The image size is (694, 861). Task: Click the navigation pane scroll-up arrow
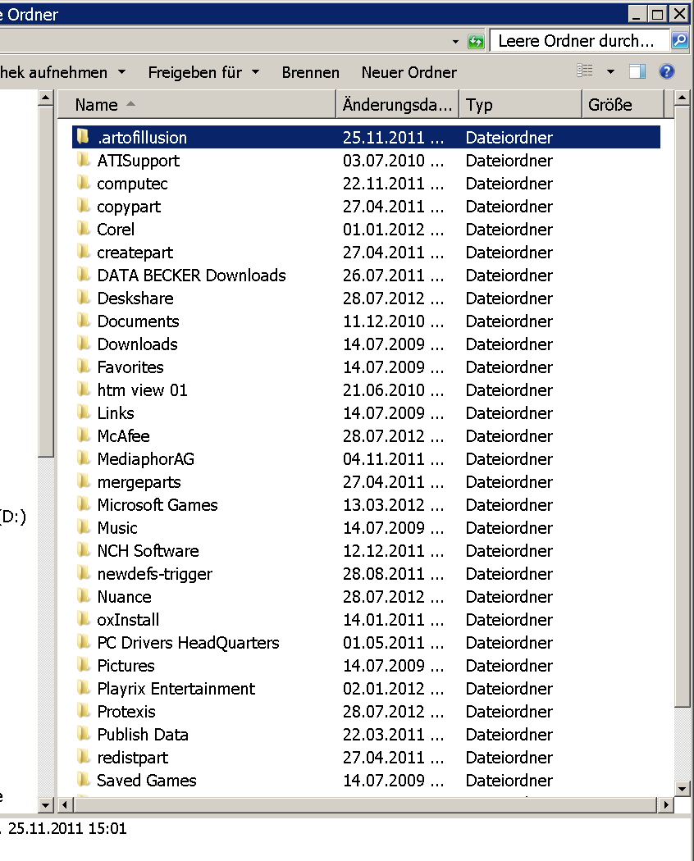[46, 98]
